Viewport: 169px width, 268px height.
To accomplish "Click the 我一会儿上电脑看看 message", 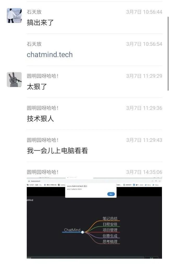I will 57,150.
